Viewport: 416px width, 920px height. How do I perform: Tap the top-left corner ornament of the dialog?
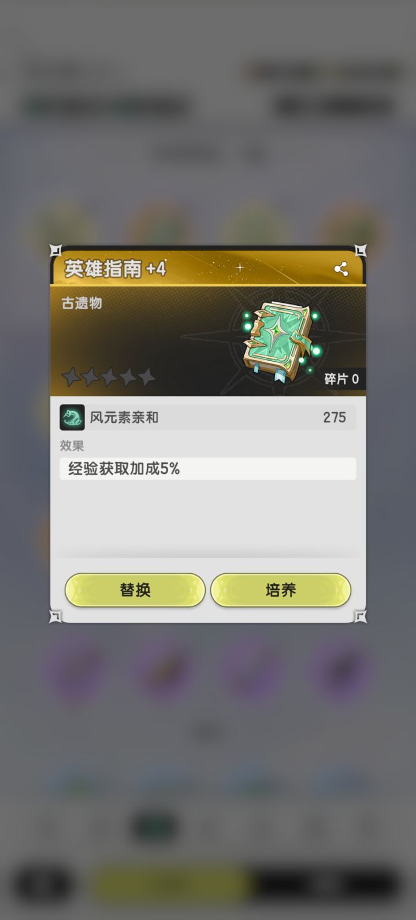pyautogui.click(x=55, y=250)
